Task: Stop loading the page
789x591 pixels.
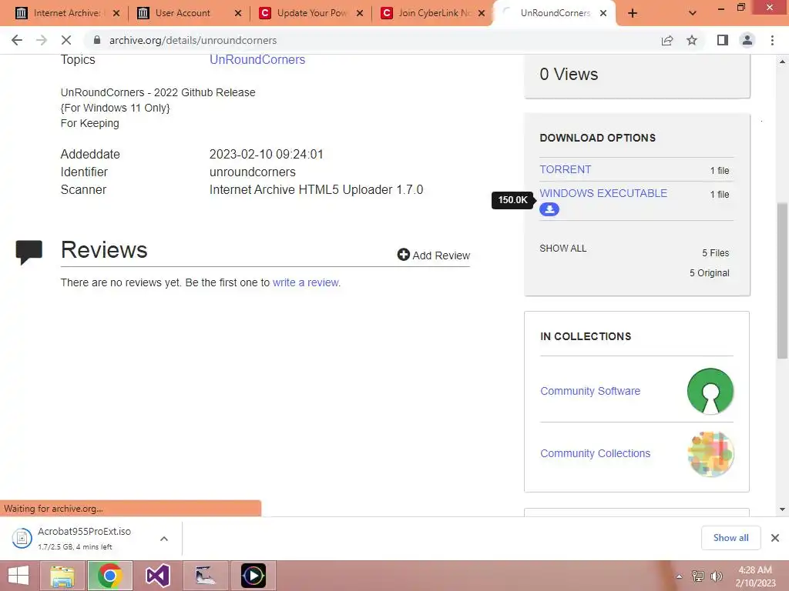Action: point(66,40)
